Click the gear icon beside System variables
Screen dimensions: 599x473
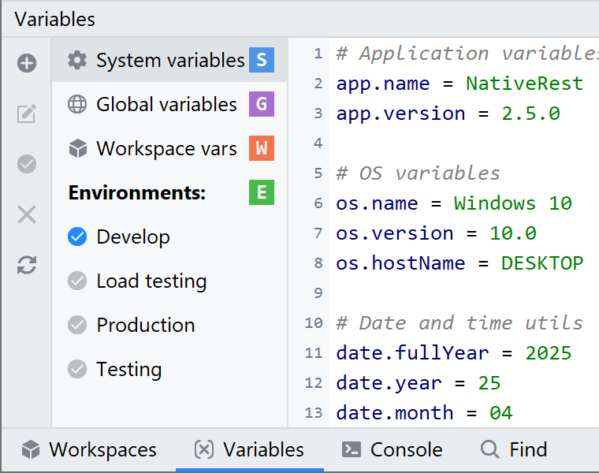coord(77,60)
